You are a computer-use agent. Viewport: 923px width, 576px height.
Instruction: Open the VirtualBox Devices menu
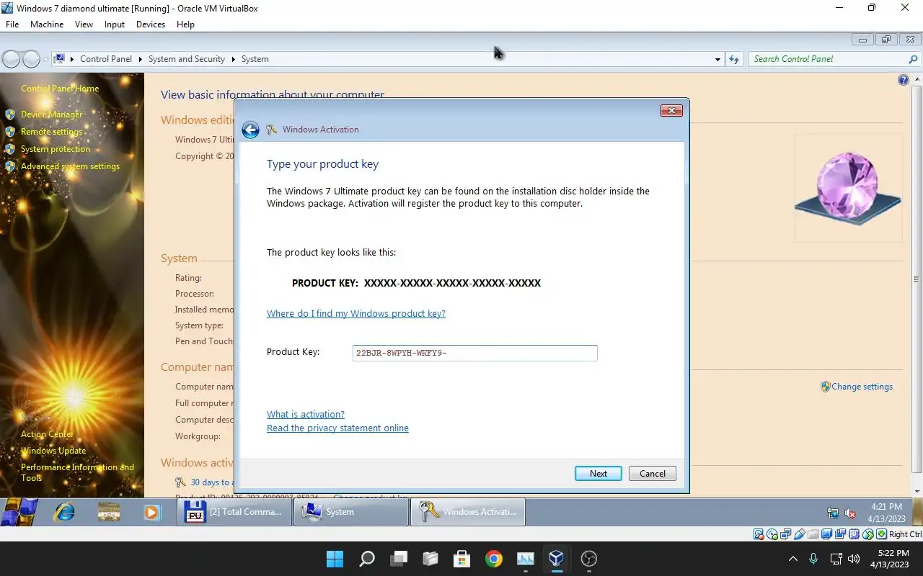151,24
